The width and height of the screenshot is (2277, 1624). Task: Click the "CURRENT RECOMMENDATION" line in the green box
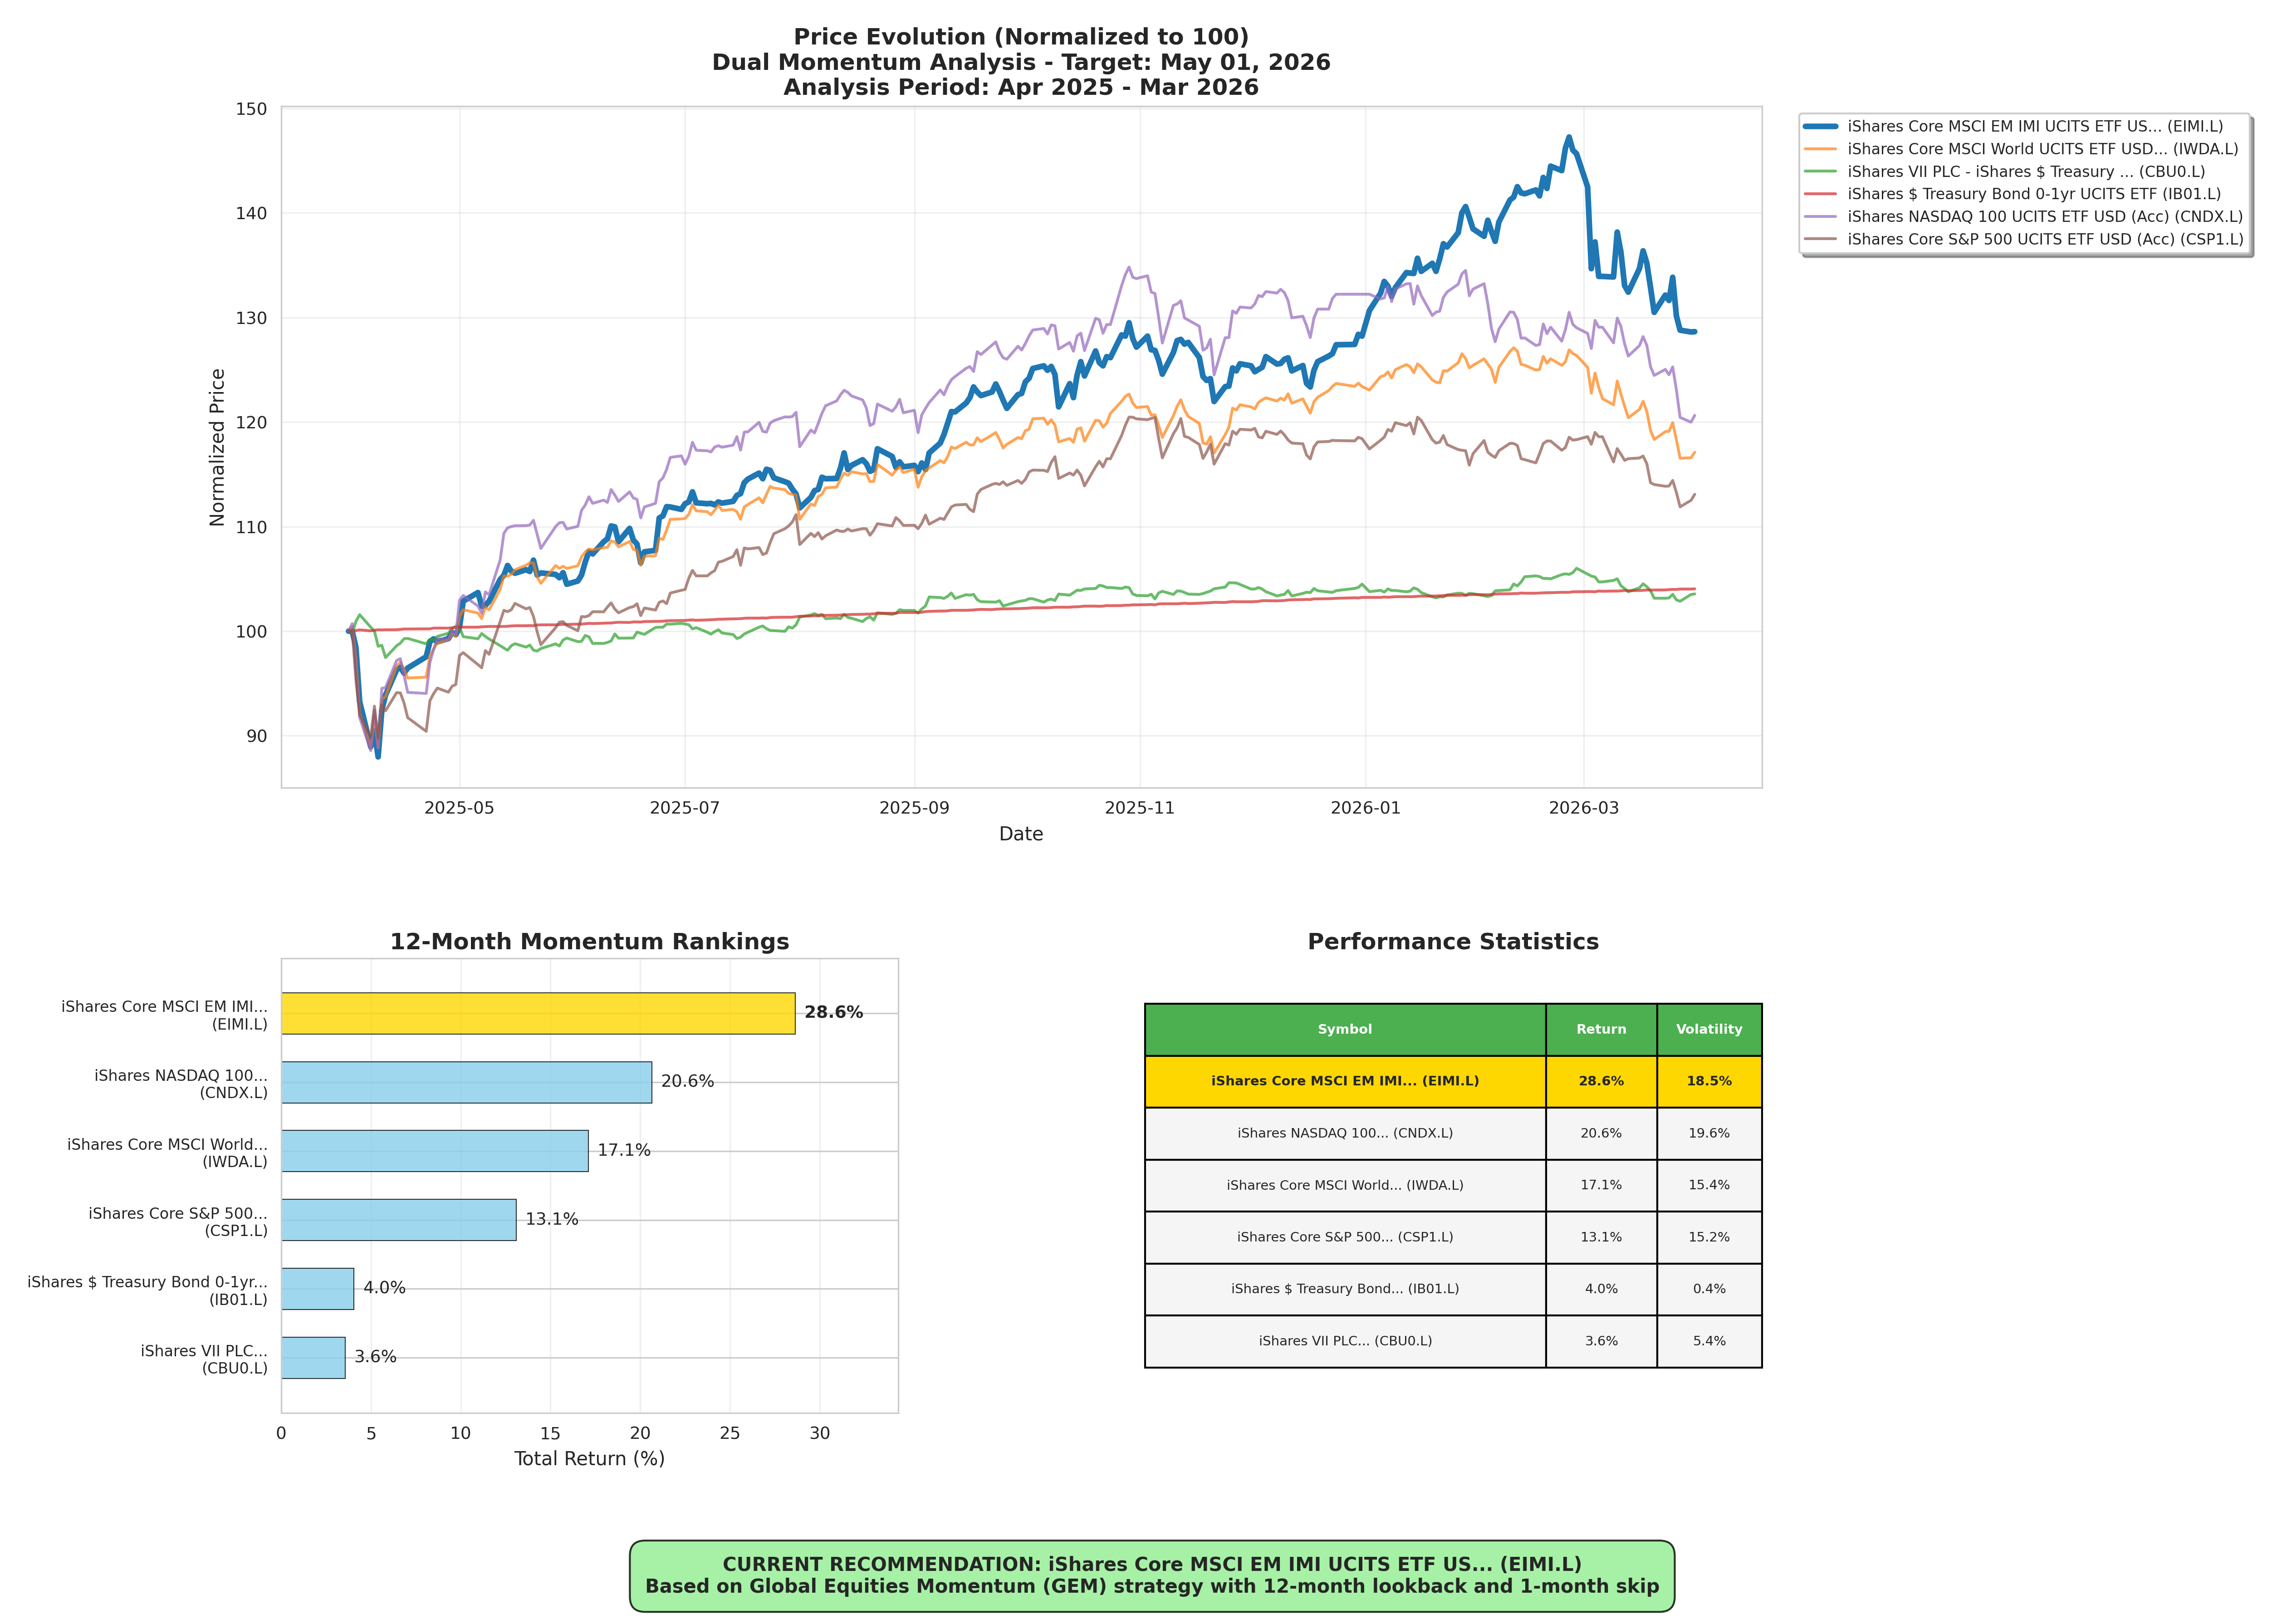click(x=1151, y=1565)
